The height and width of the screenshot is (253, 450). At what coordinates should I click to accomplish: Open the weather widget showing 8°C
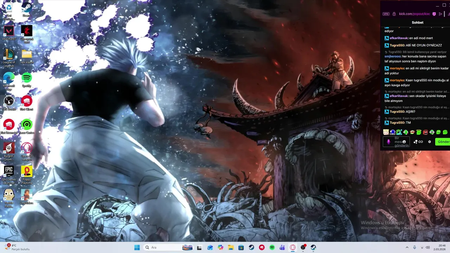click(x=17, y=247)
